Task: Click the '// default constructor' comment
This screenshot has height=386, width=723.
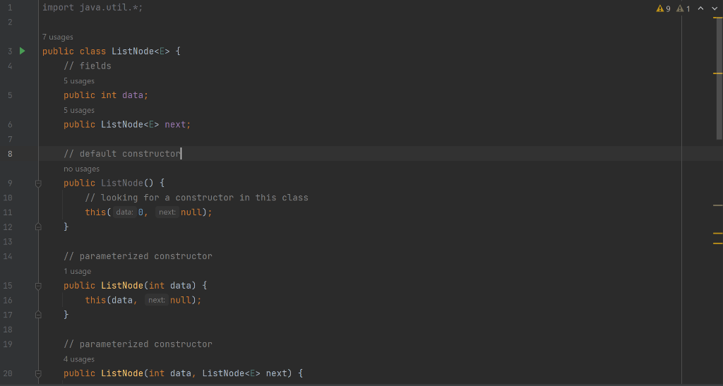Action: (x=122, y=154)
